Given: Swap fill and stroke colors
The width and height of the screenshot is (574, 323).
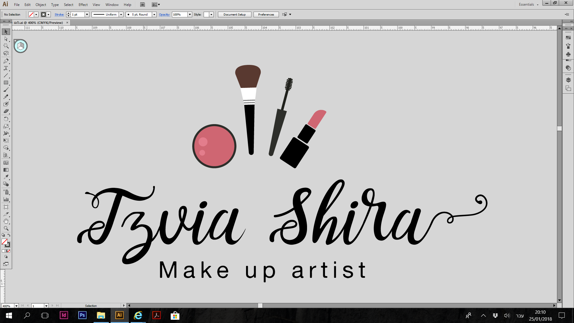Looking at the screenshot, I should 9,235.
